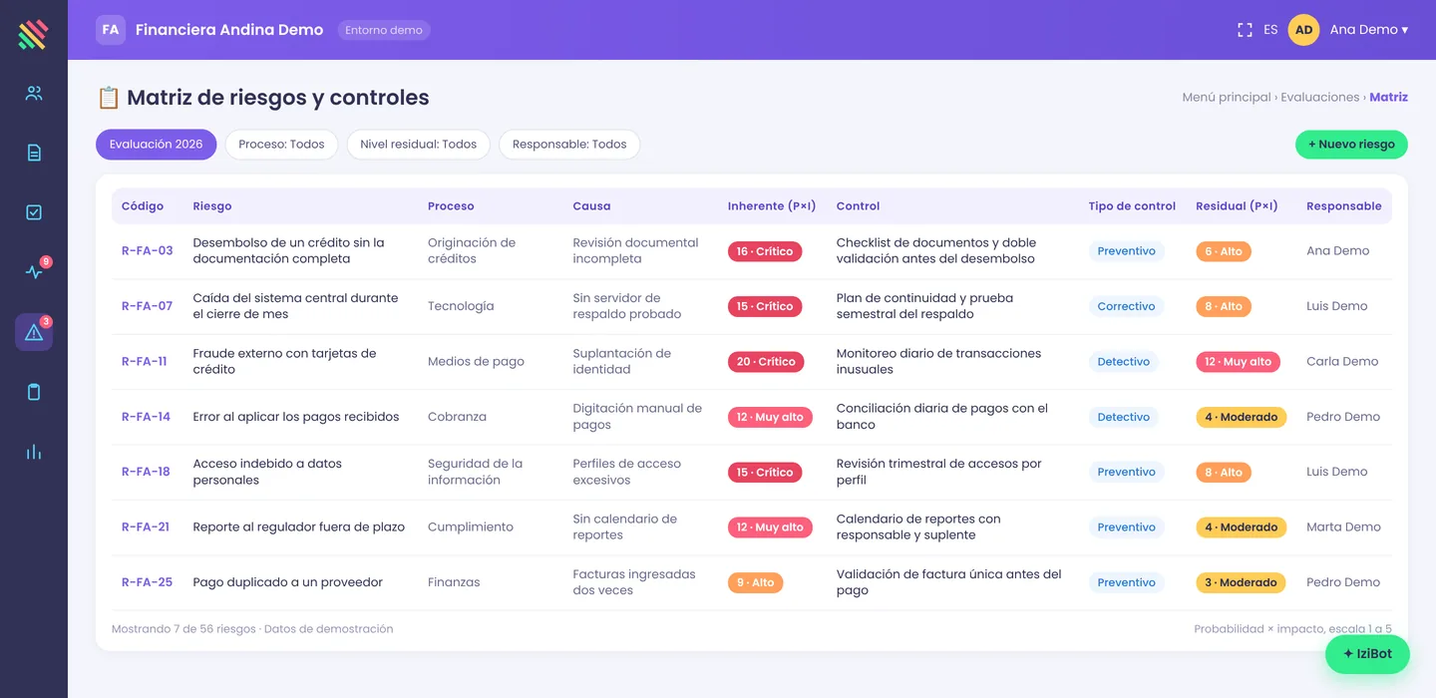Open the Nivel residual: Todos filter
Image resolution: width=1436 pixels, height=698 pixels.
pos(418,145)
